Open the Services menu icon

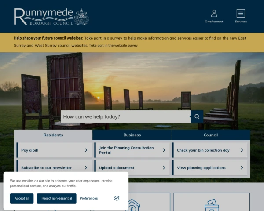241,13
